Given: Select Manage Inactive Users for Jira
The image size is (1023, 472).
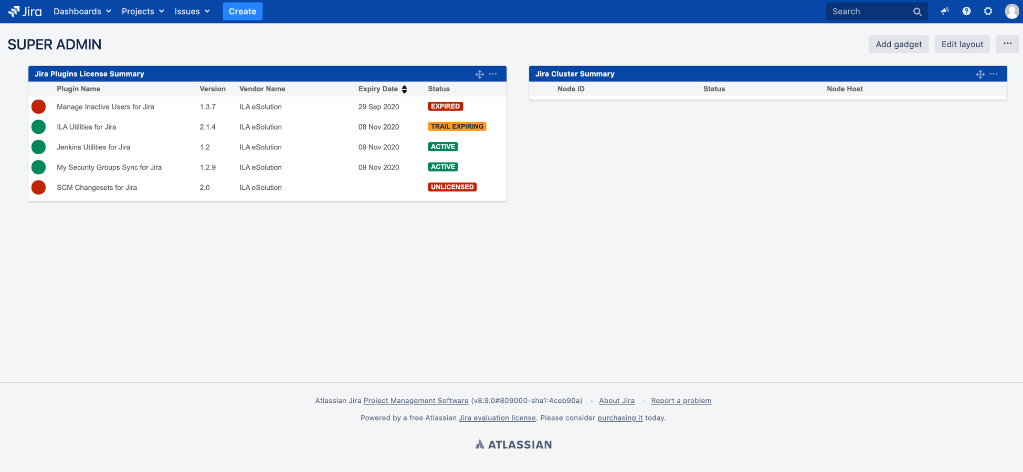Looking at the screenshot, I should (106, 107).
